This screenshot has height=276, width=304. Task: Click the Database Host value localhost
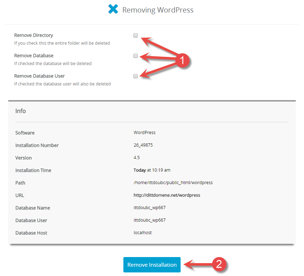tap(142, 233)
